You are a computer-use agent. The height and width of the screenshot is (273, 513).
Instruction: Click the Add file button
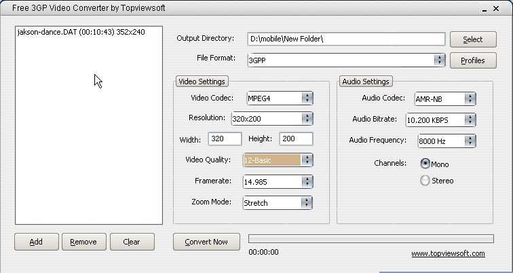(37, 242)
